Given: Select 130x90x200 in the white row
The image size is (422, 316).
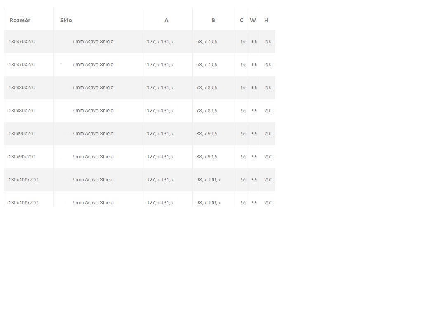Looking at the screenshot, I should coord(22,157).
